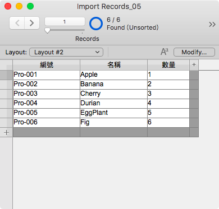Click quantity cell in Banana row
219x209 pixels.
[168, 84]
